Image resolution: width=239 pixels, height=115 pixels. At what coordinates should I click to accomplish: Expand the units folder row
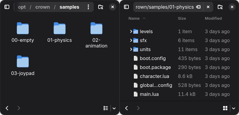coord(131,50)
